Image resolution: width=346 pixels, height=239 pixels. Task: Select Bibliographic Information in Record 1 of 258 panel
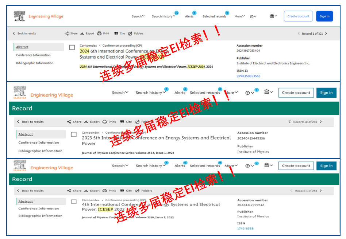point(41,216)
